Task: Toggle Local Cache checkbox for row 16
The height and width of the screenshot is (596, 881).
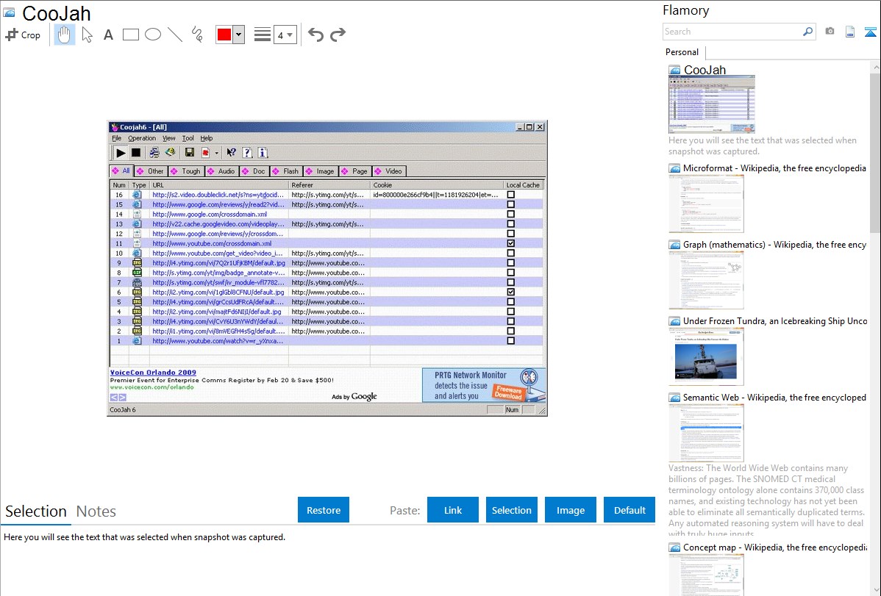Action: point(511,195)
